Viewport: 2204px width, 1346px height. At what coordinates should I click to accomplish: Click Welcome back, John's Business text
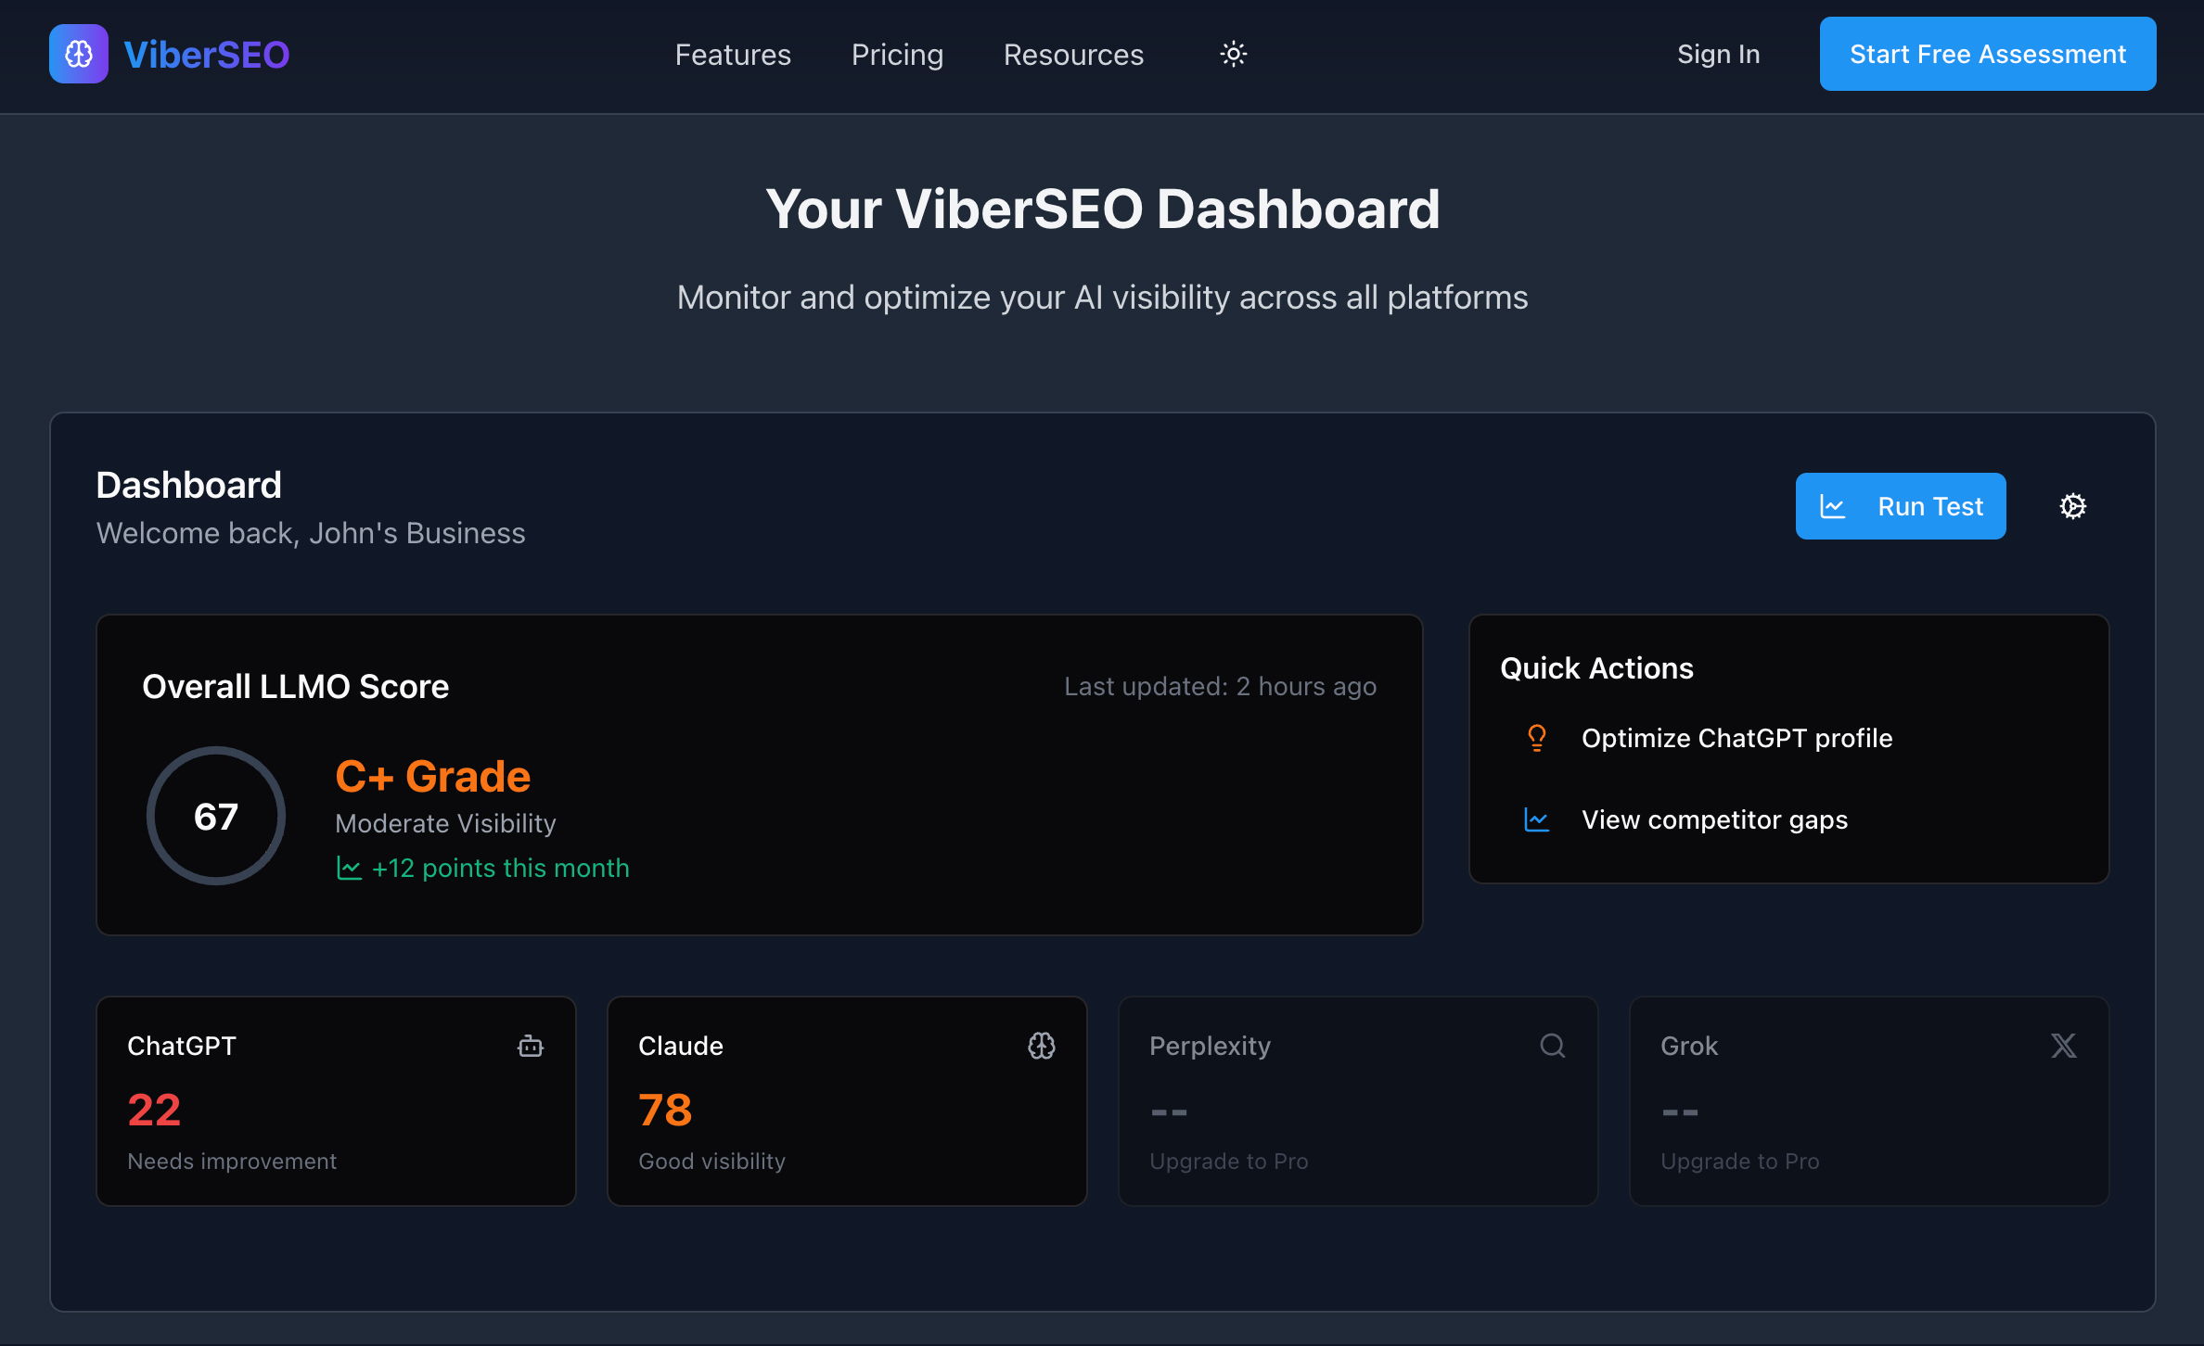pos(311,533)
